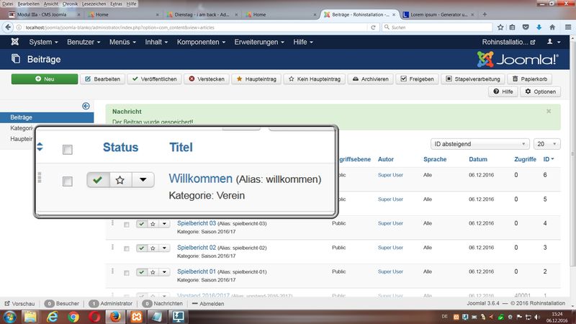Screen dimensions: 576x324
Task: Sort by the Datum column header
Action: click(478, 159)
